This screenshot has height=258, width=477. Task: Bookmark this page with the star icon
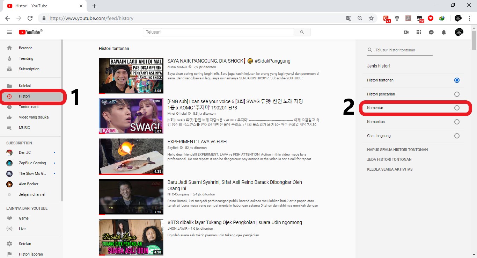coord(371,18)
